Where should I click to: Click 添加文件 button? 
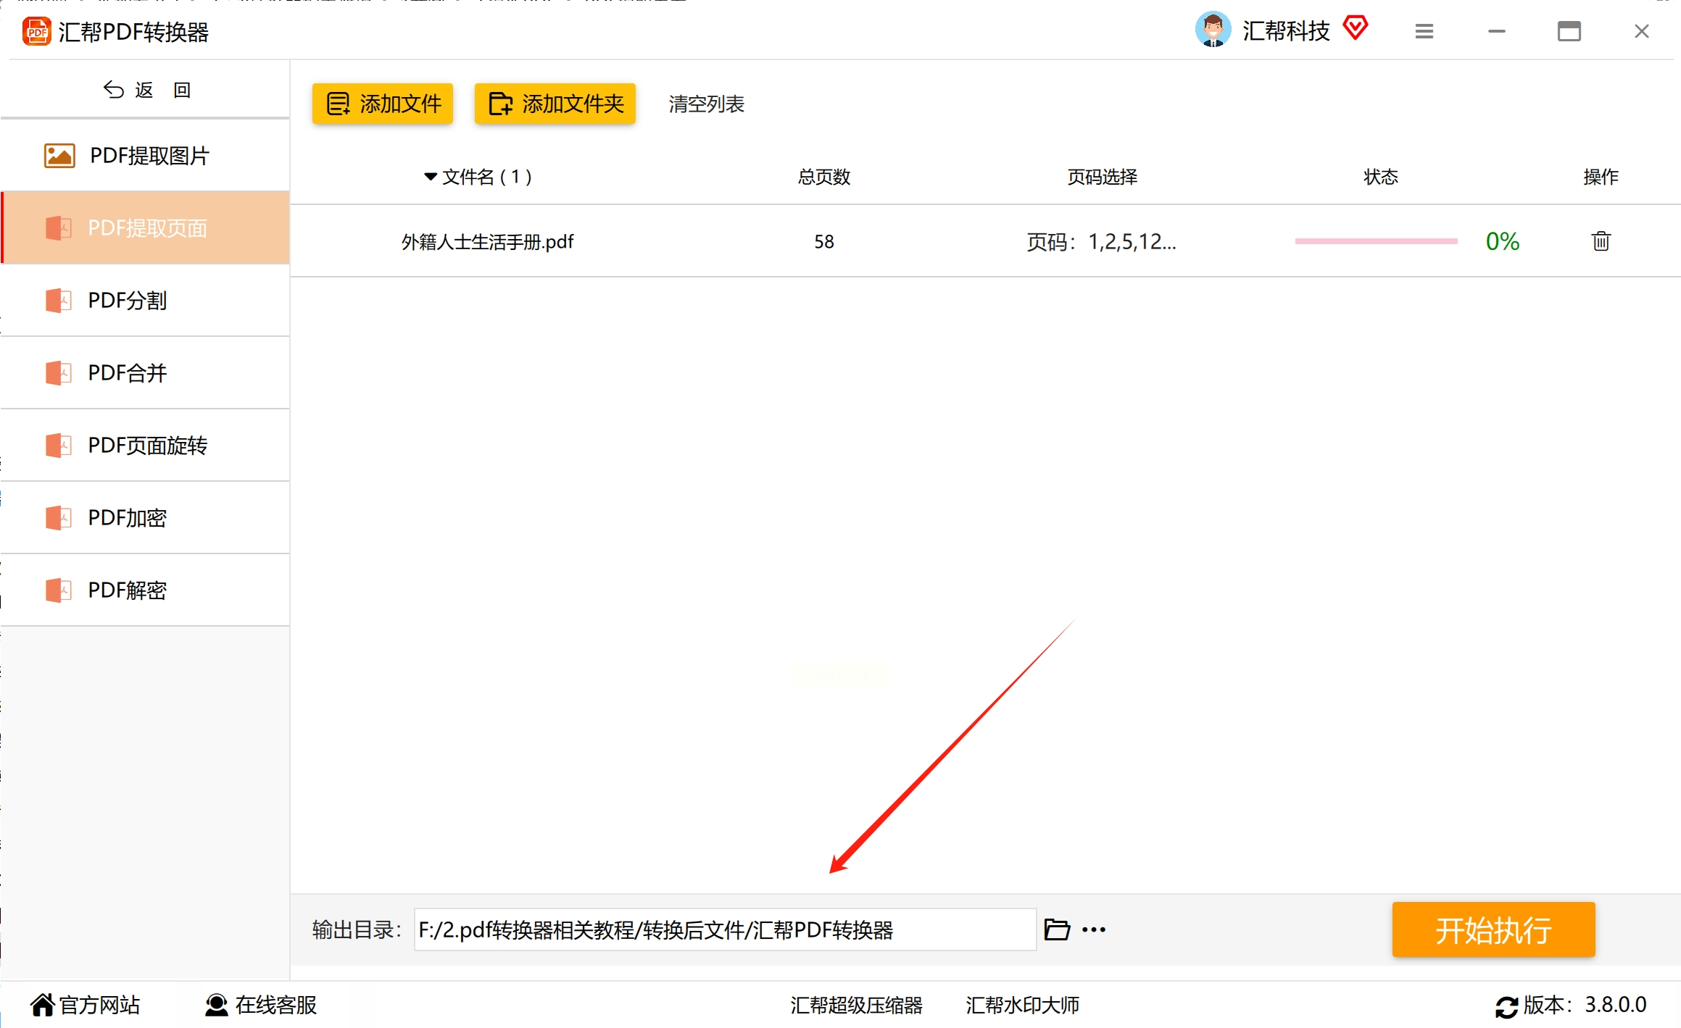tap(383, 104)
